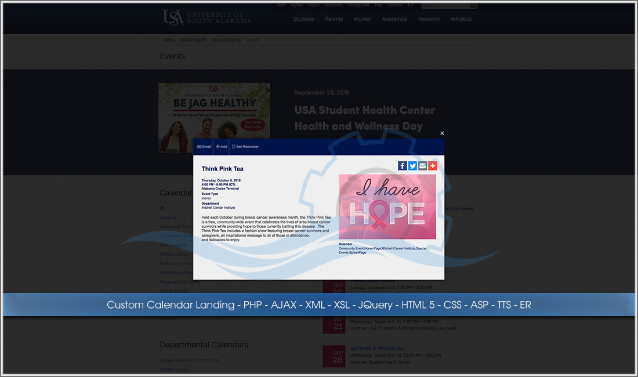Open the Students menu
638x377 pixels.
tap(303, 19)
